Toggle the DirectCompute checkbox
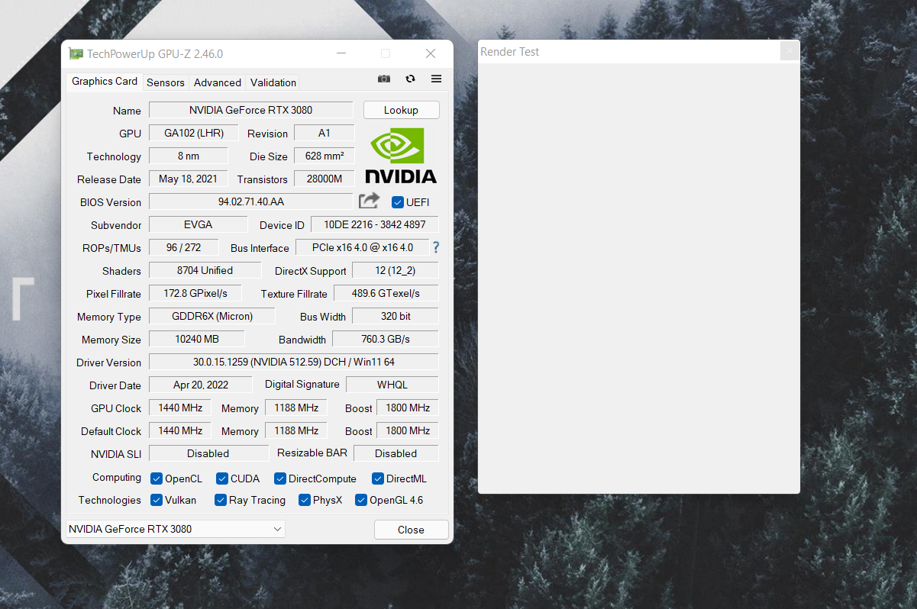This screenshot has height=609, width=917. click(280, 478)
